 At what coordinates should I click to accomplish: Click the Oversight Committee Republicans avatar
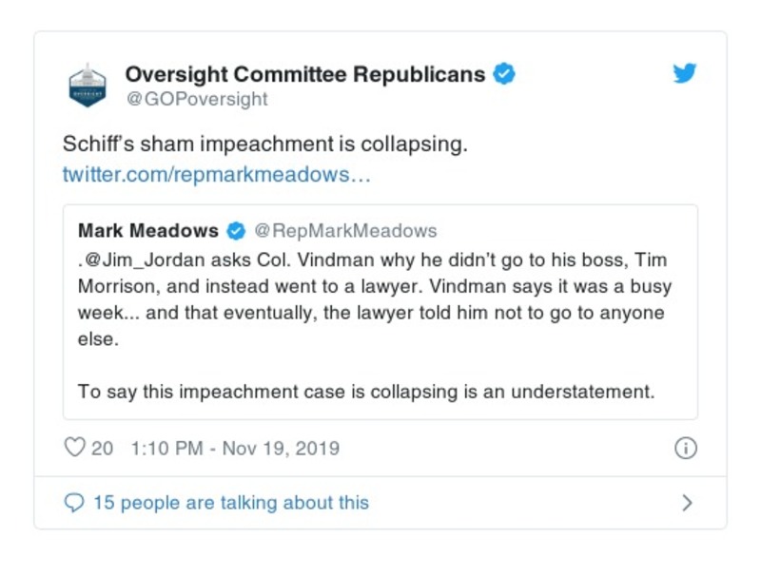(x=88, y=86)
